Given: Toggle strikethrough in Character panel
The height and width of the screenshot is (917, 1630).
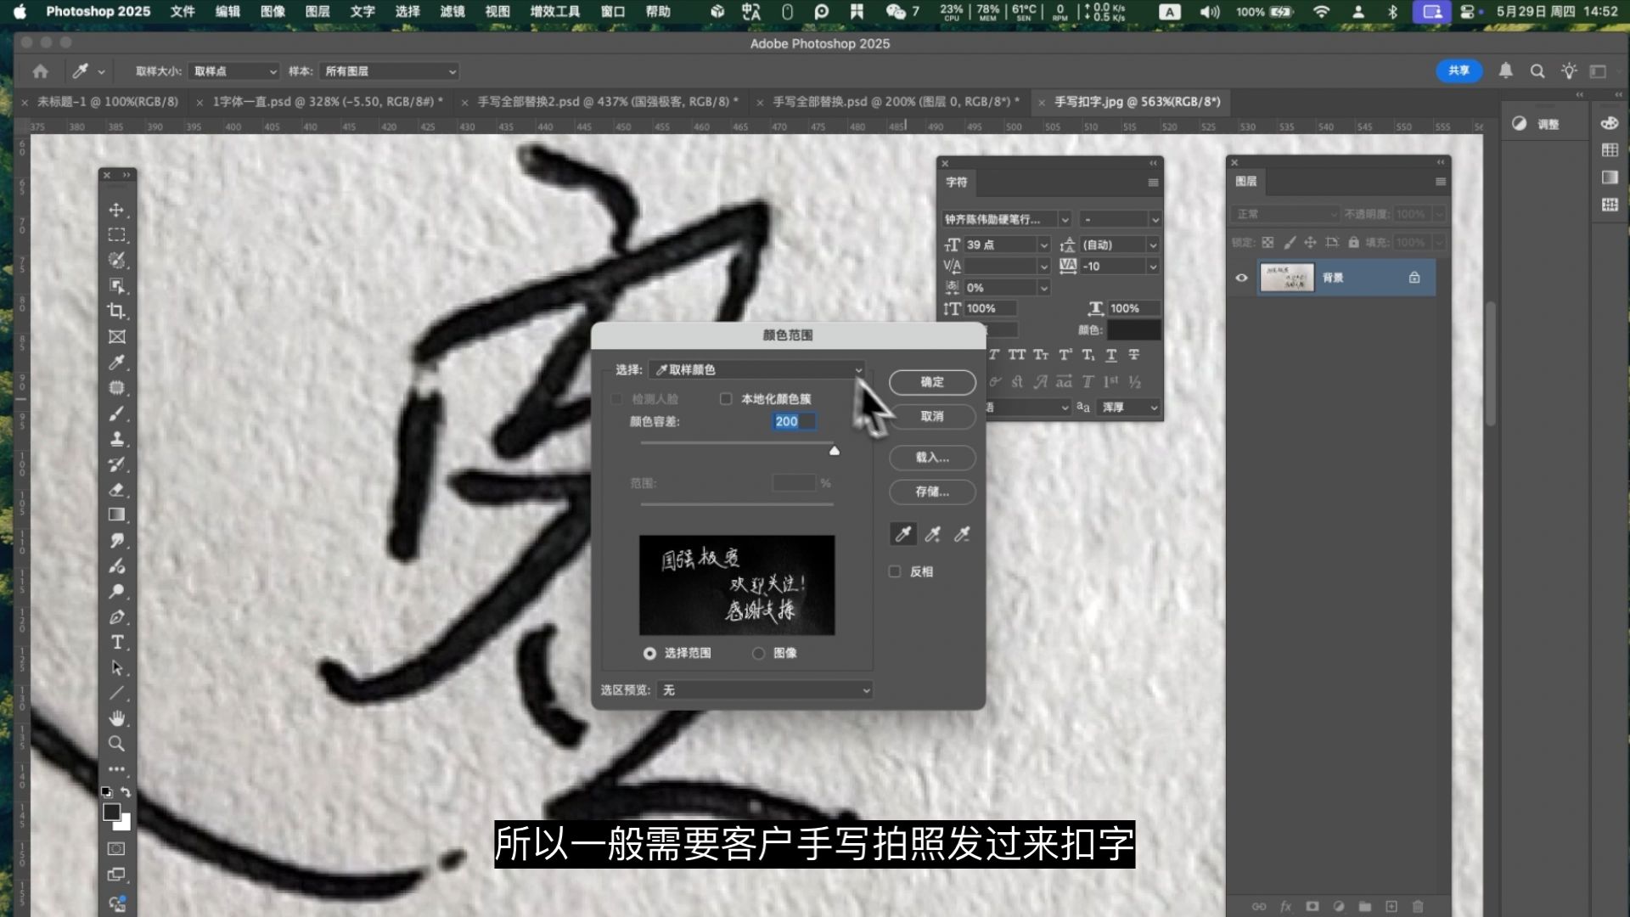Looking at the screenshot, I should (1133, 355).
